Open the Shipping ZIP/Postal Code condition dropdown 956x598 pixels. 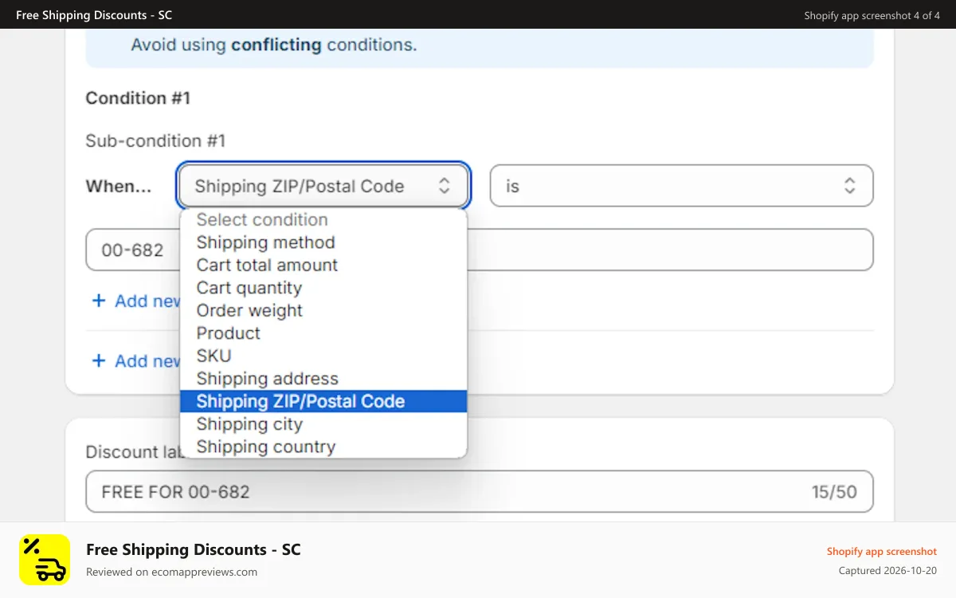(x=324, y=186)
